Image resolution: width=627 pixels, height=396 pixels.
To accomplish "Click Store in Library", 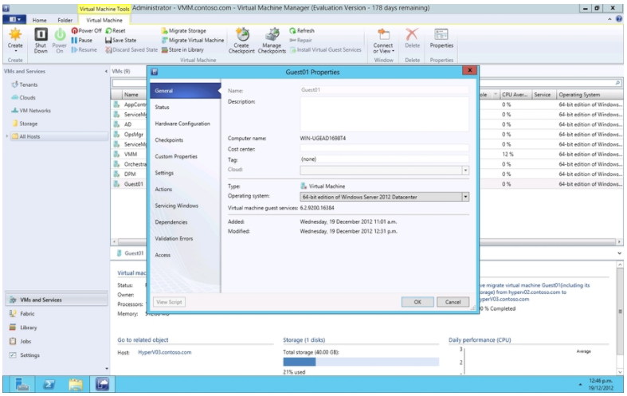I will point(182,50).
